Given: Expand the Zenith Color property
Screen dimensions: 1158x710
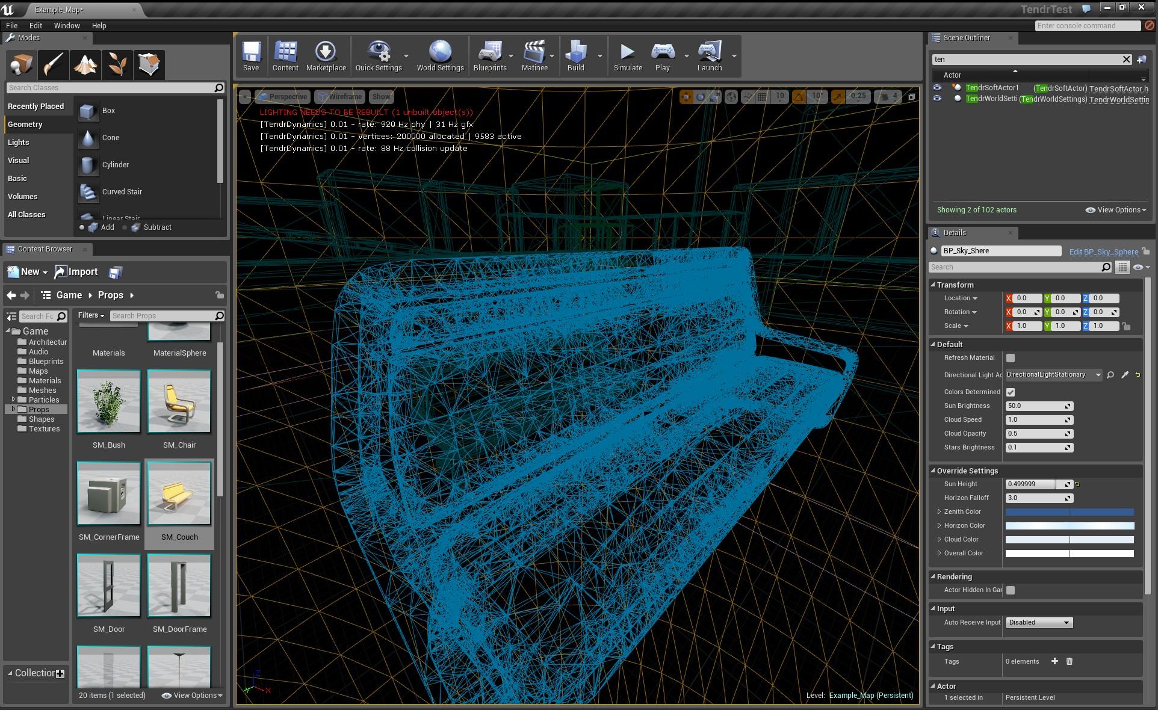Looking at the screenshot, I should (x=939, y=512).
